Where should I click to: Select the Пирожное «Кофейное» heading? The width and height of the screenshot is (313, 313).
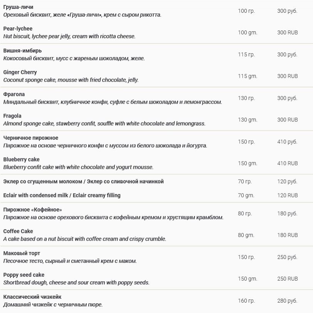pos(32,209)
